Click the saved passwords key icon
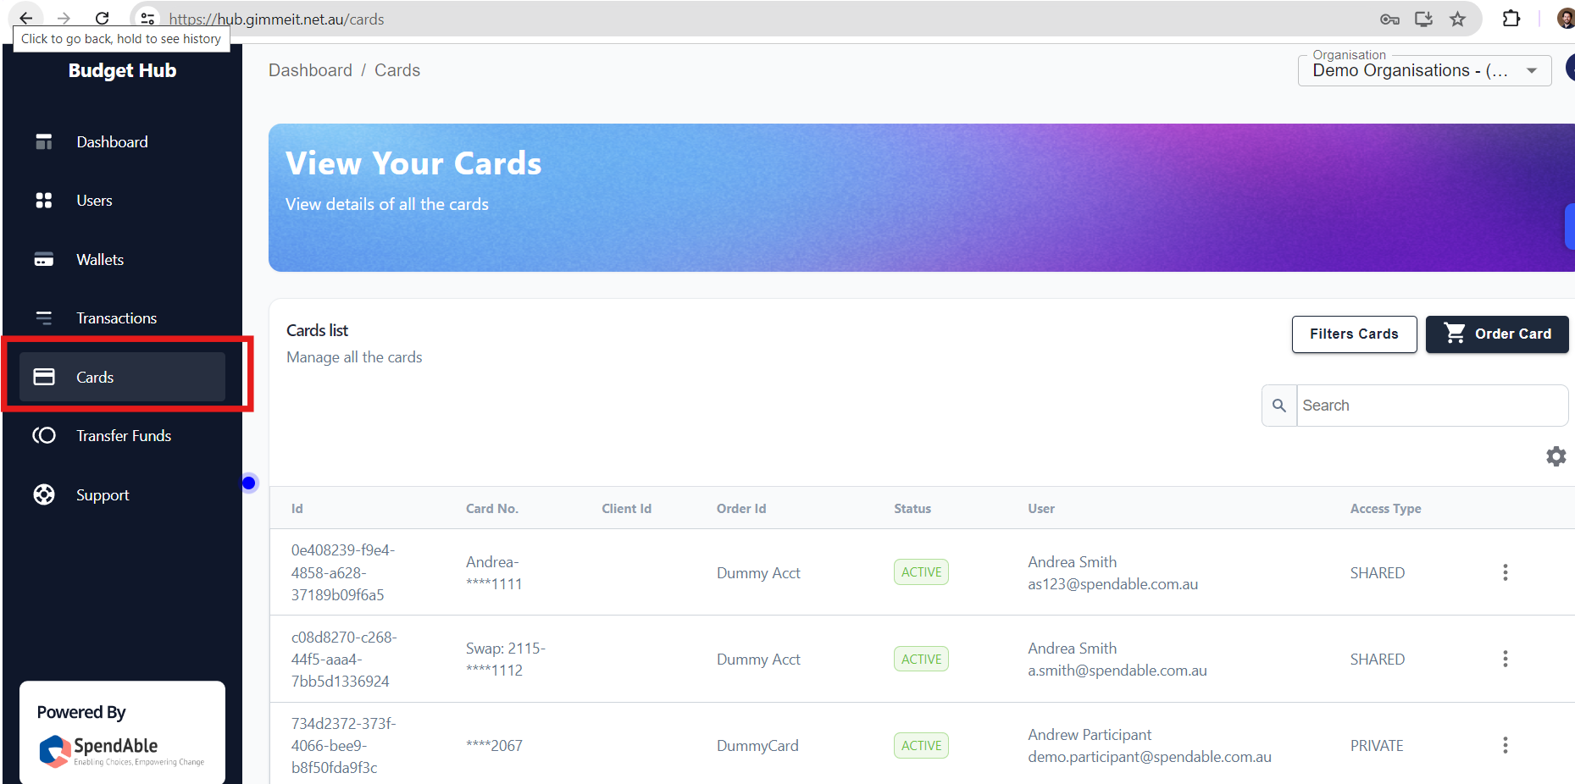 [x=1389, y=19]
